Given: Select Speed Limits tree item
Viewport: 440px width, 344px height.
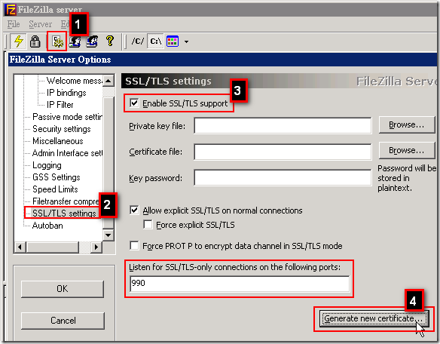Looking at the screenshot, I should 55,189.
